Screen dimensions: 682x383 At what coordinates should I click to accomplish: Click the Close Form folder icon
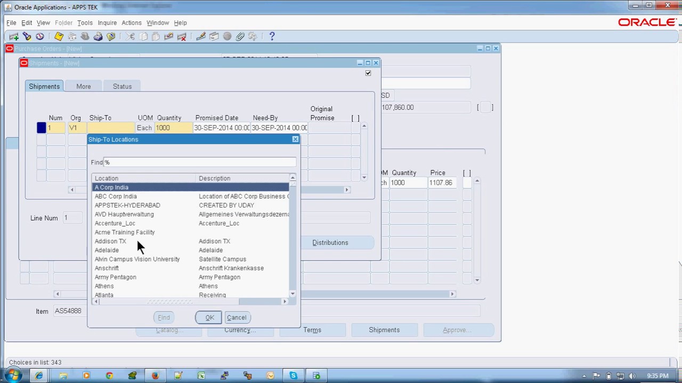point(111,36)
